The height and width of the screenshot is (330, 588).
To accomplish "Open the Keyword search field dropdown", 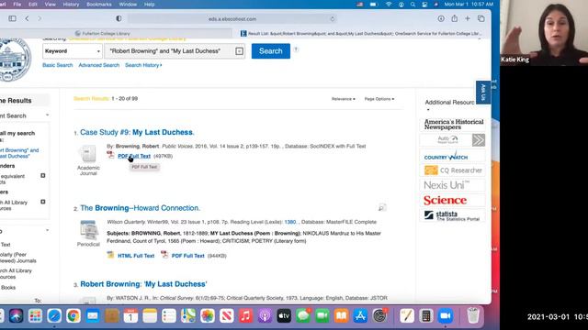I will (x=72, y=51).
